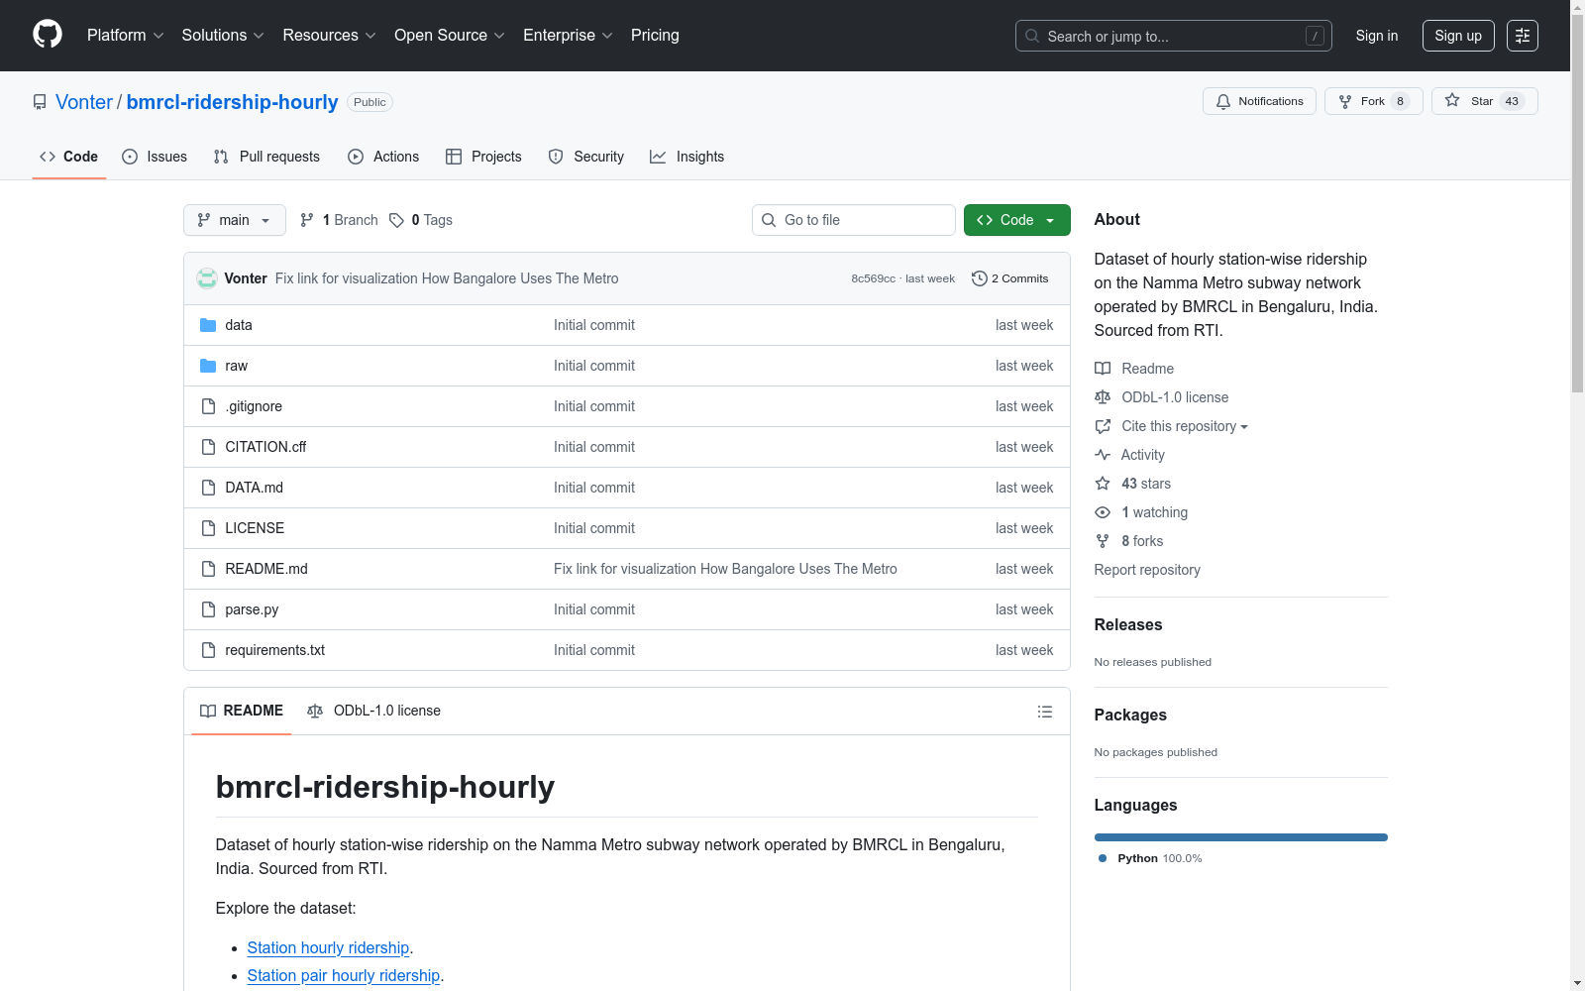Open the Station hourly ridership link
The image size is (1585, 991).
click(x=328, y=948)
